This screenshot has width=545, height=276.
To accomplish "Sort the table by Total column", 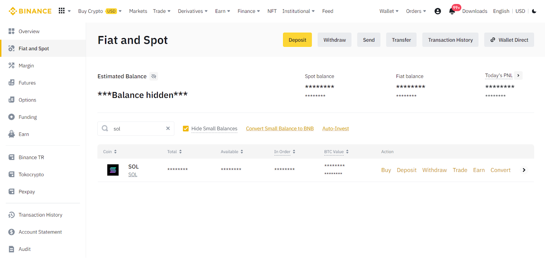I will pyautogui.click(x=174, y=152).
